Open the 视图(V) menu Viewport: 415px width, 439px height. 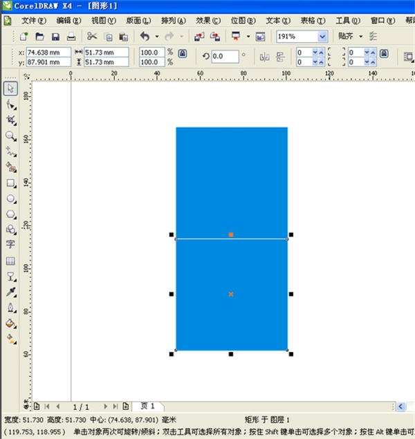pyautogui.click(x=104, y=21)
